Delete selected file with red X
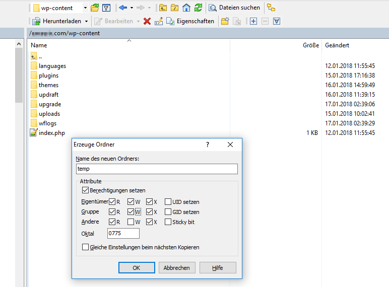Screen dimensions: 389x287 click(x=147, y=21)
